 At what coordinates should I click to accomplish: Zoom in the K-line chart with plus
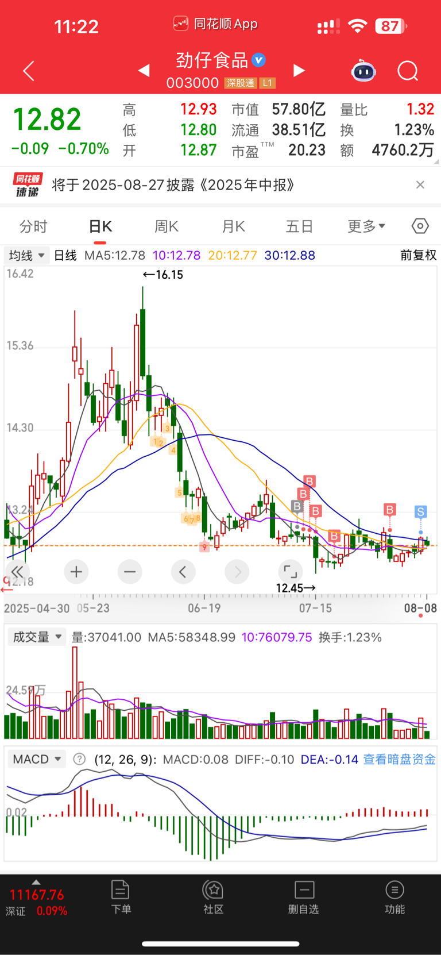pos(76,572)
